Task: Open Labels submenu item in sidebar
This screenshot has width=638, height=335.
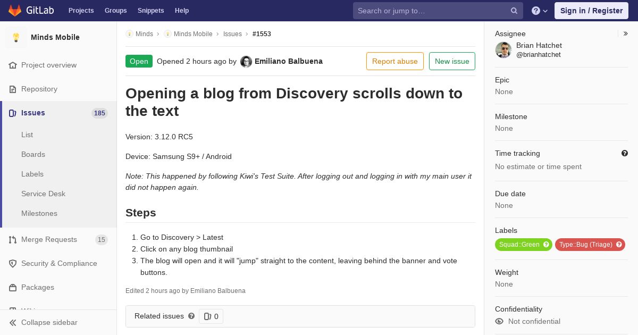Action: (x=32, y=174)
